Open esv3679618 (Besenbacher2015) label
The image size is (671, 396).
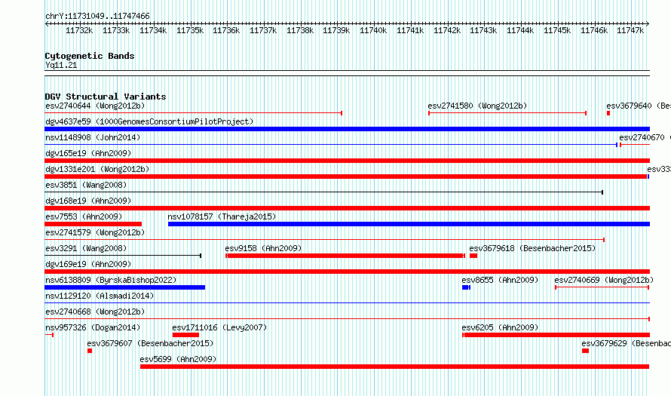point(532,248)
